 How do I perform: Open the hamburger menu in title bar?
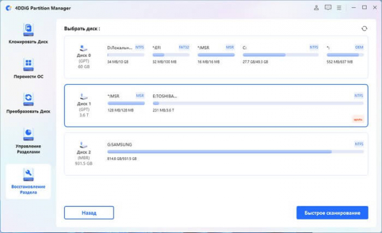[339, 8]
